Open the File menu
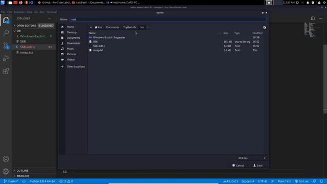 click(x=3, y=12)
